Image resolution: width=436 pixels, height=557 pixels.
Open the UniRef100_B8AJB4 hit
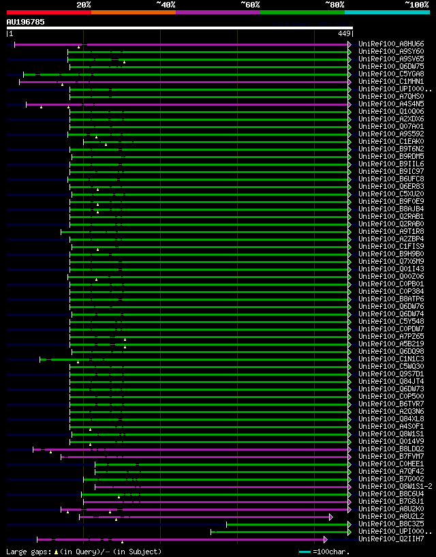click(x=391, y=209)
